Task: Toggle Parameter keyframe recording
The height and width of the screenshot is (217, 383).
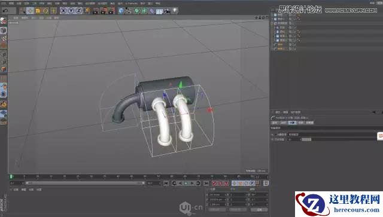Action: click(x=252, y=183)
